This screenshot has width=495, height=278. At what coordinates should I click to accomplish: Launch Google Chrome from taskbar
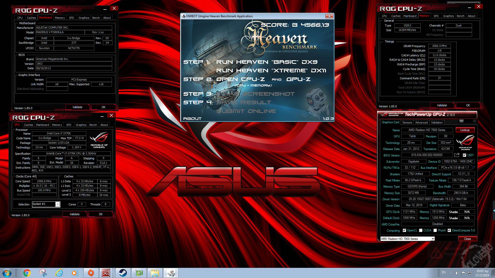[27, 273]
